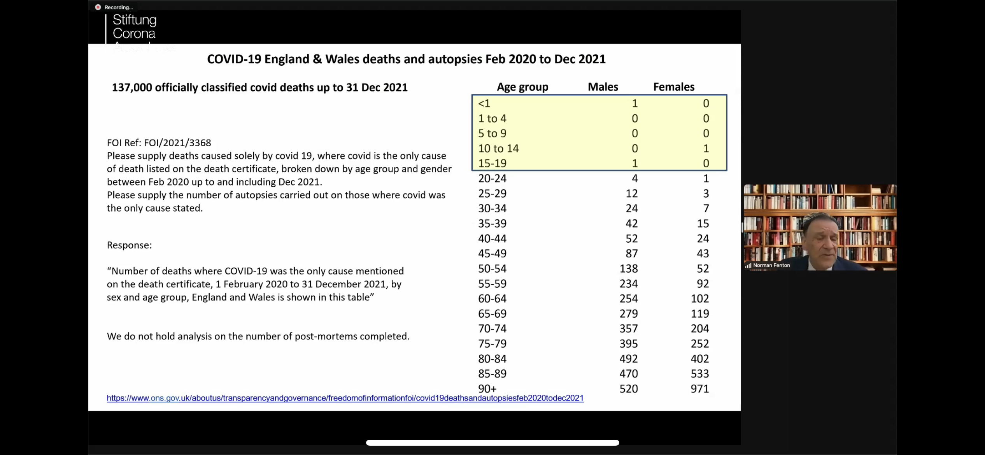Tap the white home indicator bar
This screenshot has width=985, height=455.
point(492,443)
